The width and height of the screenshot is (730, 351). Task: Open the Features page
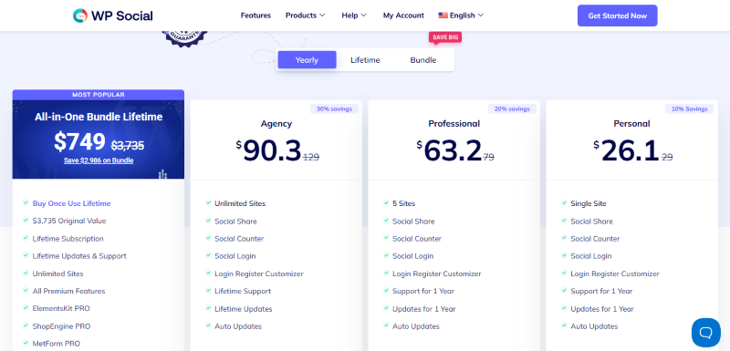click(x=255, y=15)
